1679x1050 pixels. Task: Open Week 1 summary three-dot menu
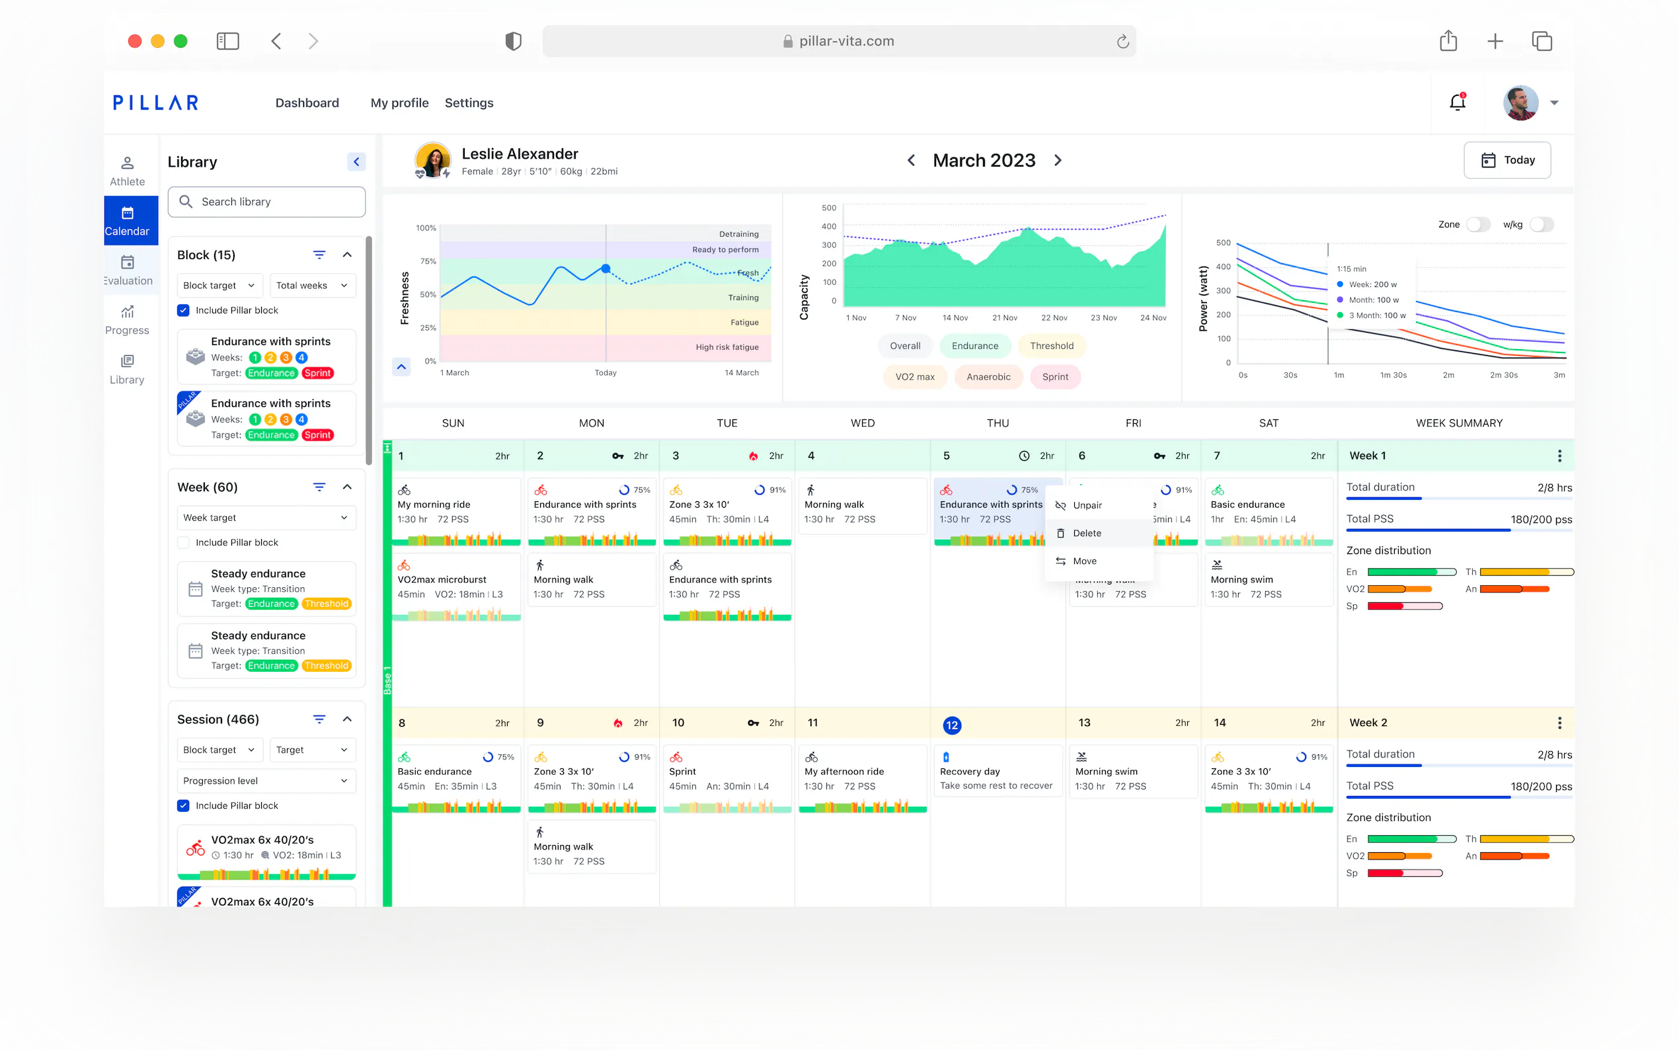click(1559, 456)
